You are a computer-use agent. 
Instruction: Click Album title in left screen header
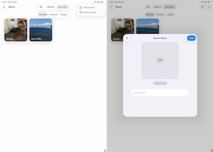[x=12, y=7]
